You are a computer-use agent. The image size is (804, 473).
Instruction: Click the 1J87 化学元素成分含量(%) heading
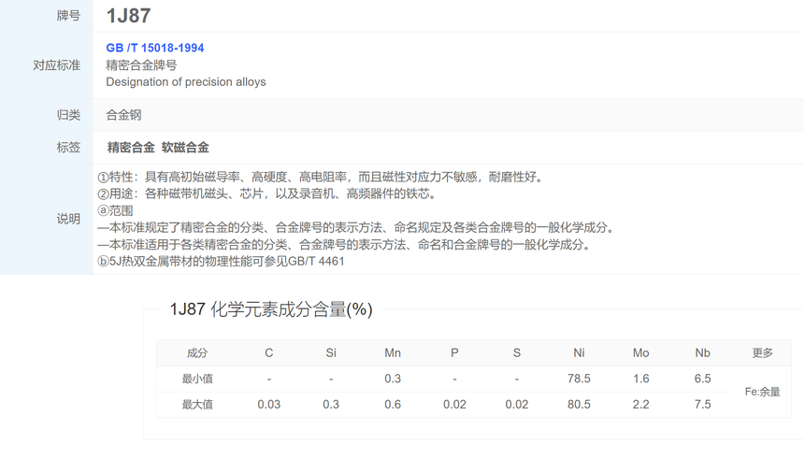pos(271,309)
